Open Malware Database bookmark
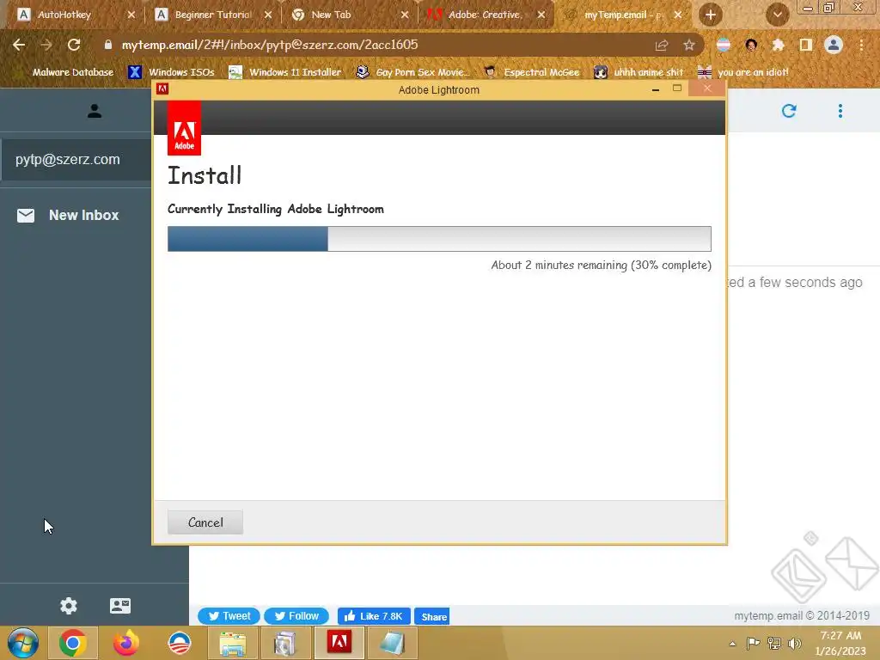Viewport: 880px width, 660px height. (x=72, y=72)
